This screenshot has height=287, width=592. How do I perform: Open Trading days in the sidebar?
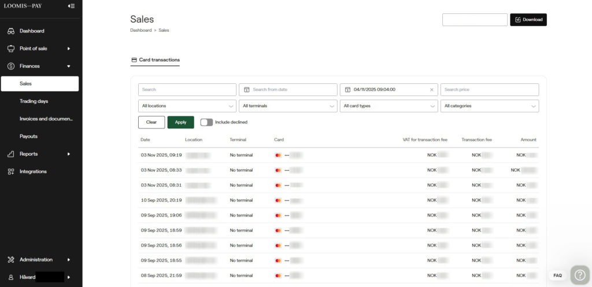click(x=34, y=101)
